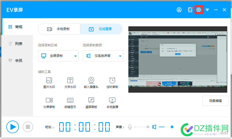Start recording with the play button
Screen dimensions: 232x139
click(x=13, y=127)
